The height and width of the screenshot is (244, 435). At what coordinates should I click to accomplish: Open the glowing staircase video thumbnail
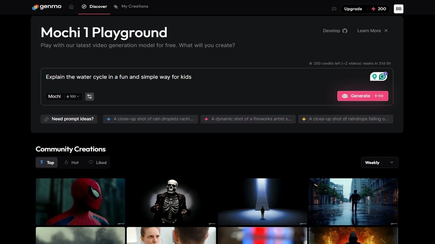[x=262, y=202]
